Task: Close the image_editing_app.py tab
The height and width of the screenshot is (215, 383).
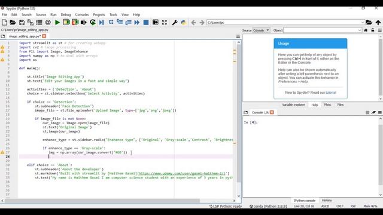Action: click(x=44, y=36)
